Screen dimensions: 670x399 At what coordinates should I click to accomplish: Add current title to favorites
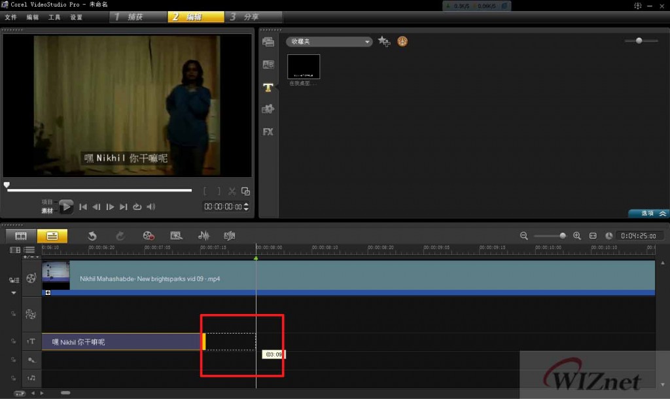point(384,42)
